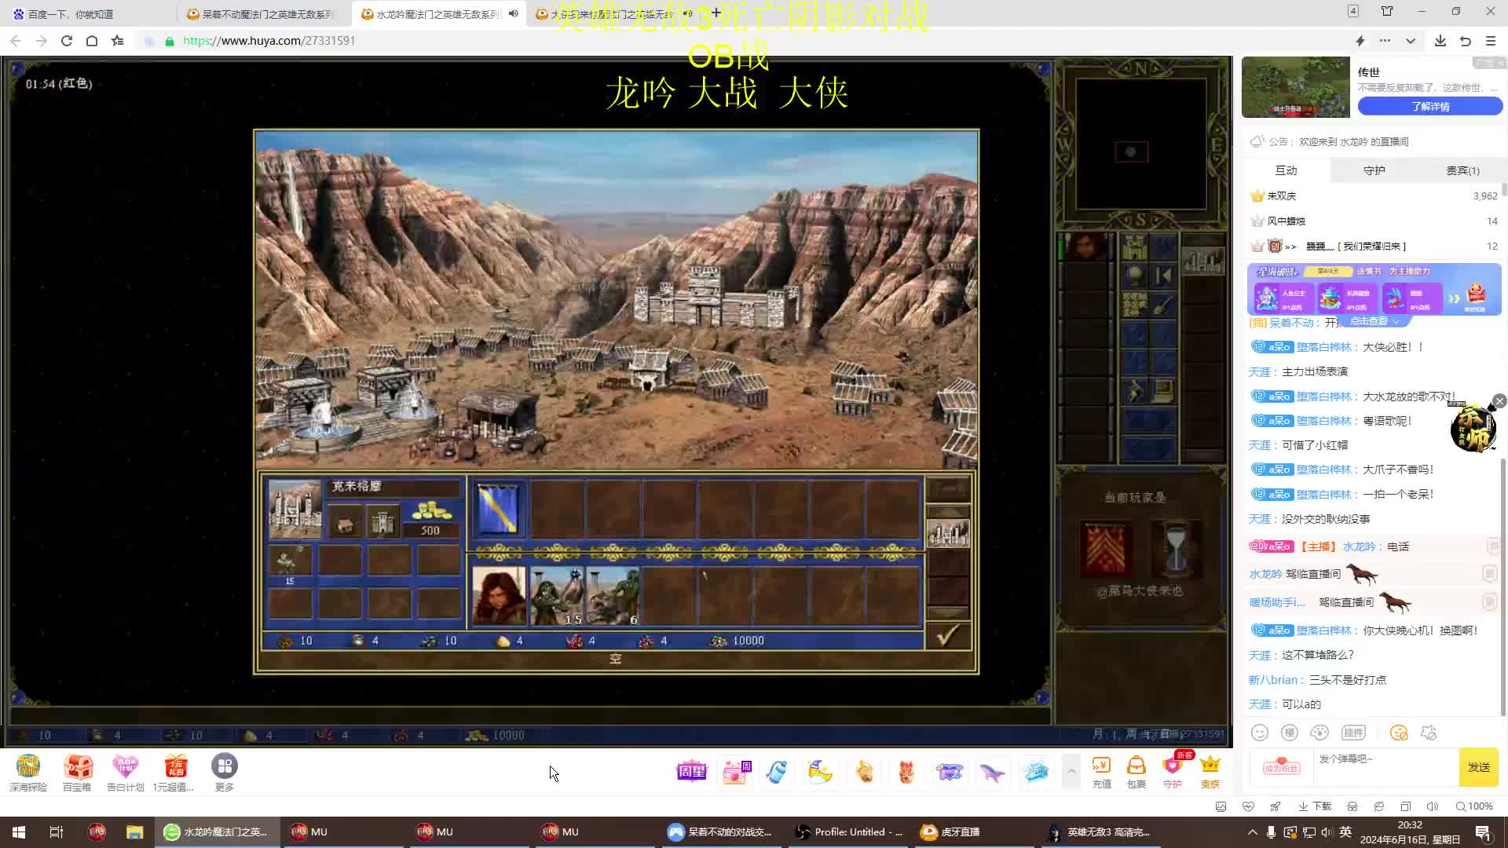Image resolution: width=1508 pixels, height=848 pixels.
Task: Mute the tab playing audio
Action: point(514,13)
